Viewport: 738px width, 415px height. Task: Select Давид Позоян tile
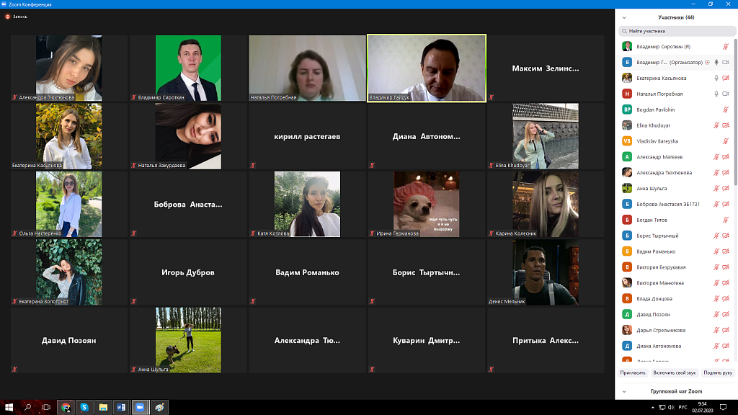coord(69,340)
